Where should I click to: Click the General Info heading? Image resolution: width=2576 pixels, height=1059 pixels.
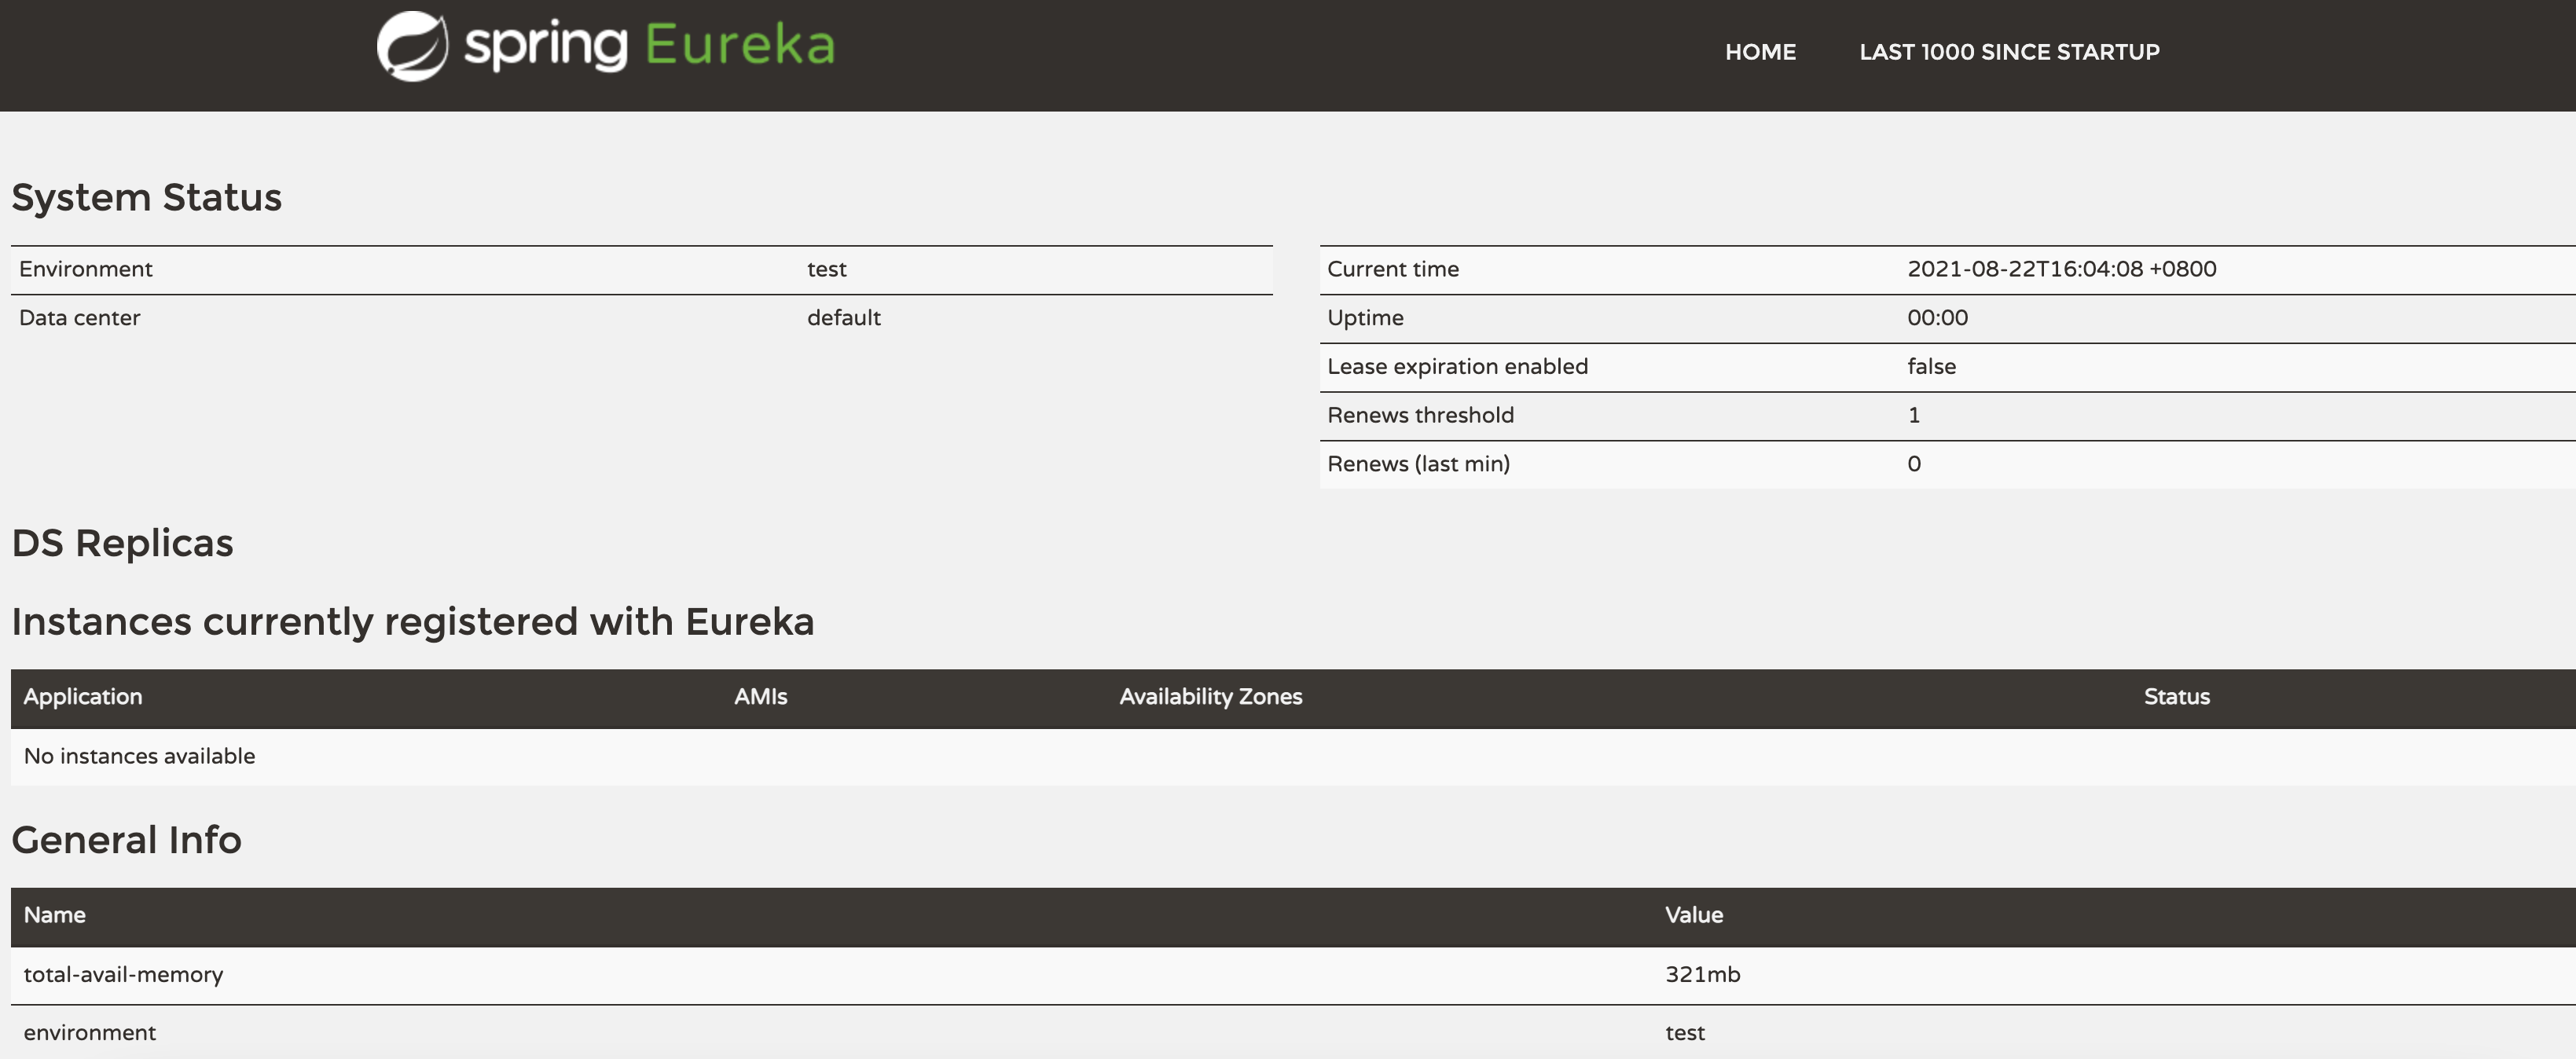pyautogui.click(x=127, y=840)
